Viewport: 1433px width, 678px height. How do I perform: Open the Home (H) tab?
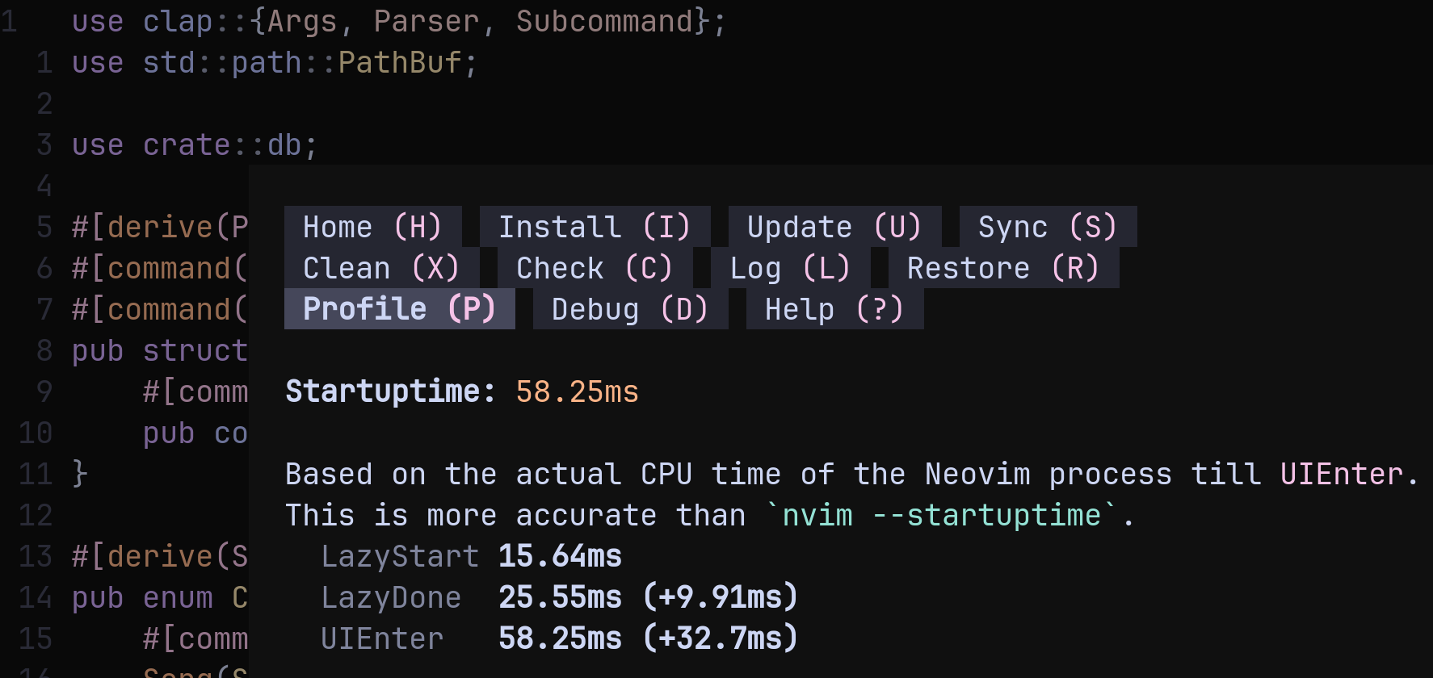372,227
